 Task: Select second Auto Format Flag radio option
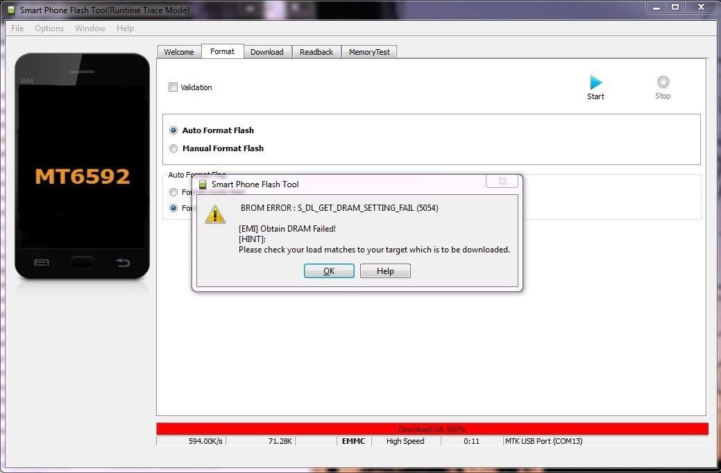pyautogui.click(x=173, y=208)
